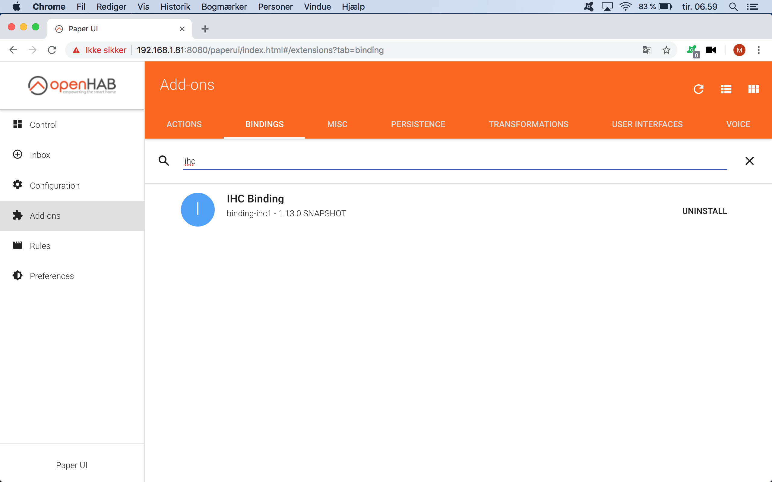
Task: Click the Wi-Fi status icon
Action: 625,7
